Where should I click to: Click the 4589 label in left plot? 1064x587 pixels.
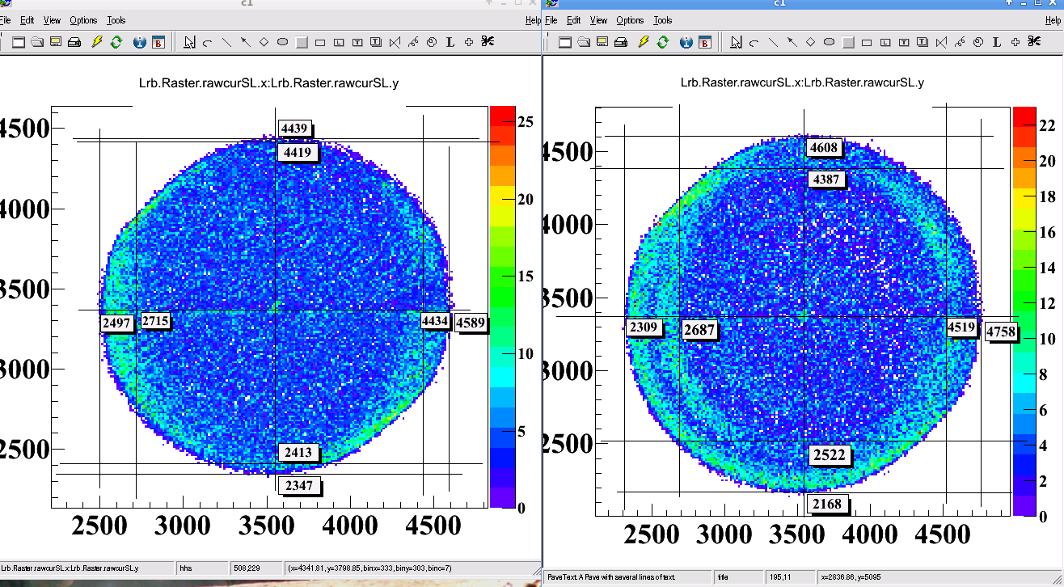coord(471,323)
